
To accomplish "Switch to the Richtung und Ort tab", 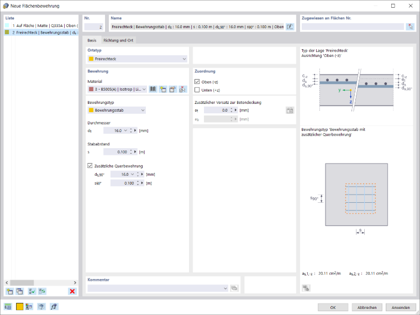I will pyautogui.click(x=118, y=40).
